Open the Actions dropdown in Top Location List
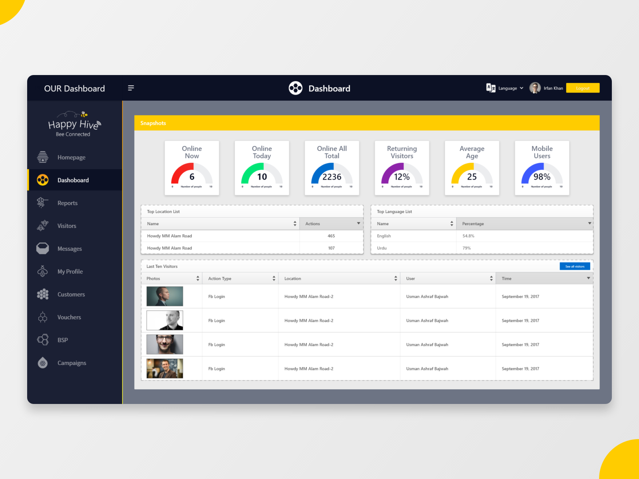Image resolution: width=639 pixels, height=479 pixels. click(358, 224)
